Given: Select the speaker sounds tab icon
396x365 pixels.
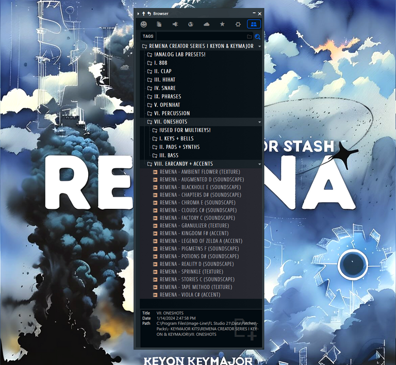Looking at the screenshot, I should 175,24.
